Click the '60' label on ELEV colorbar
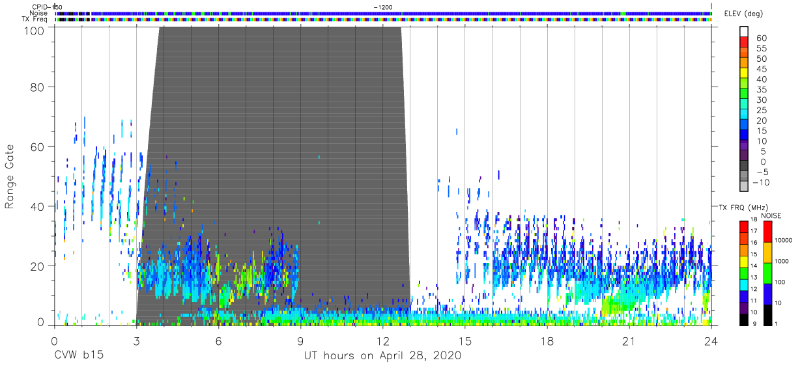The height and width of the screenshot is (369, 800). pyautogui.click(x=762, y=38)
